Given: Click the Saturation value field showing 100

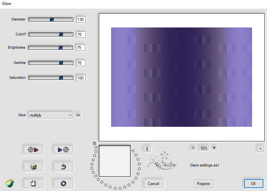Looking at the screenshot, I should coord(81,78).
